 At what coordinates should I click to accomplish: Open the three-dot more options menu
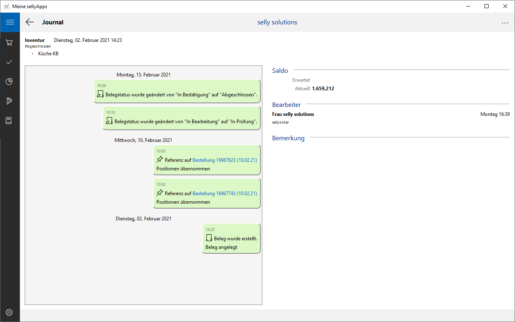tap(505, 23)
